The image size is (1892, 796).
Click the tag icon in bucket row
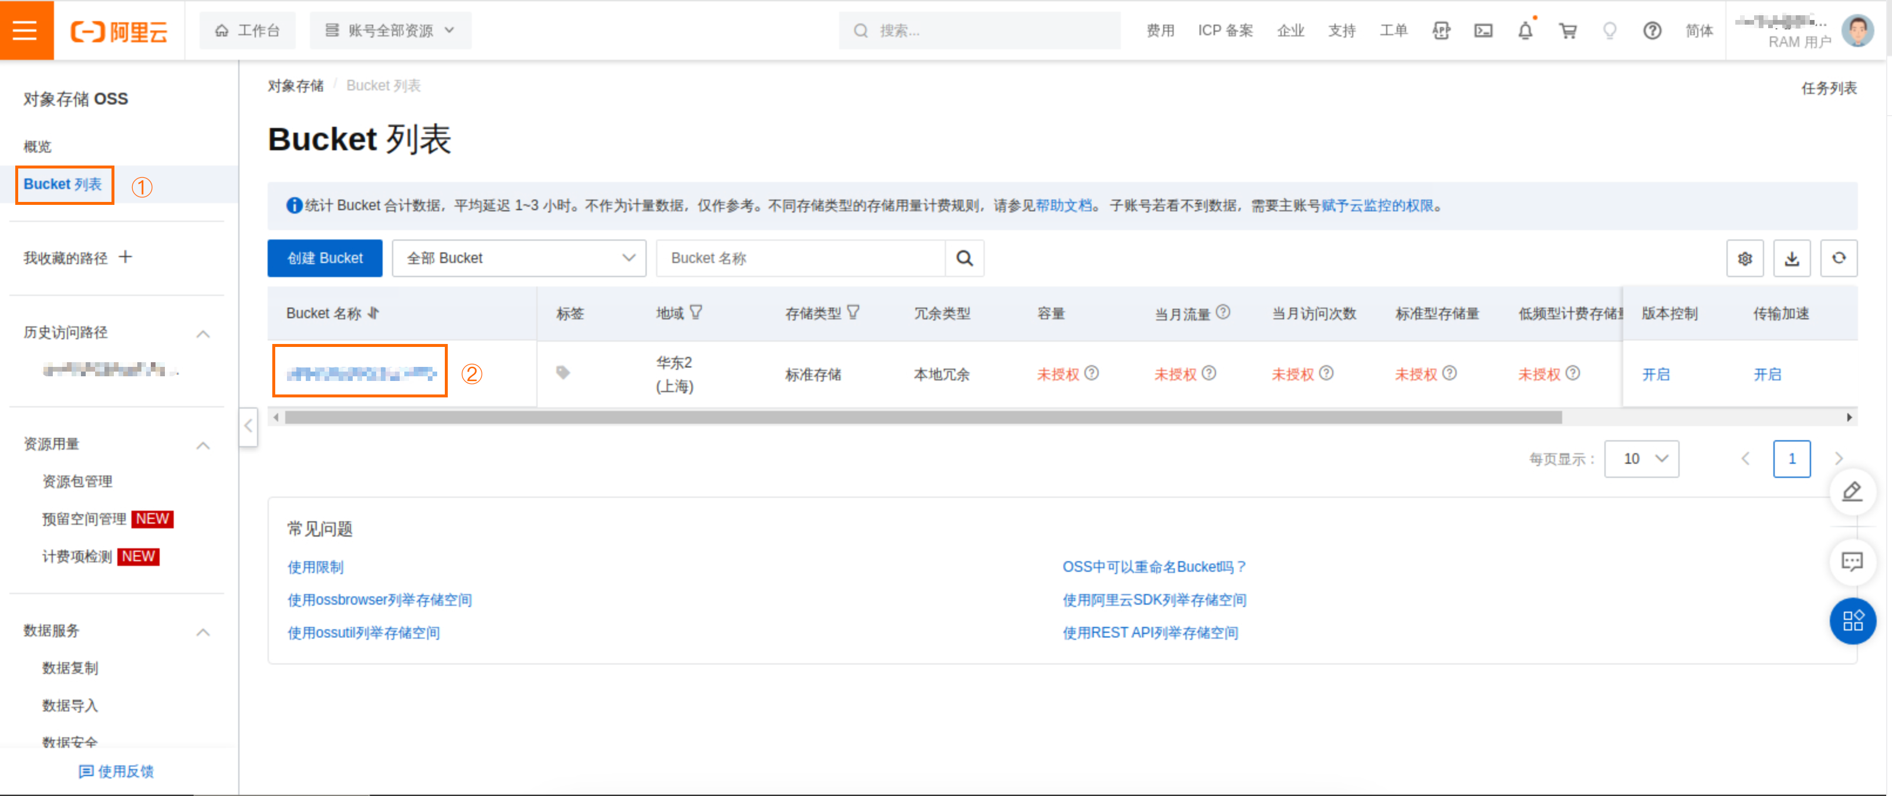563,373
